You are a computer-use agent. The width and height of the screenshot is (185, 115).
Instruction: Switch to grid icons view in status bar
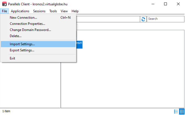(x=181, y=111)
